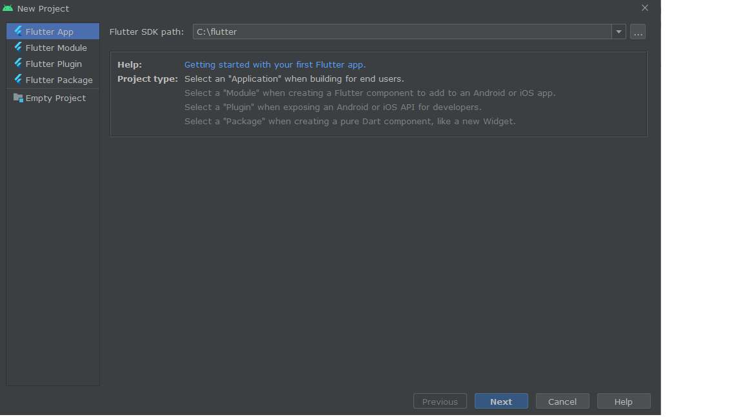The height and width of the screenshot is (417, 743).
Task: Click the Flutter SDK path text field
Action: tap(402, 32)
